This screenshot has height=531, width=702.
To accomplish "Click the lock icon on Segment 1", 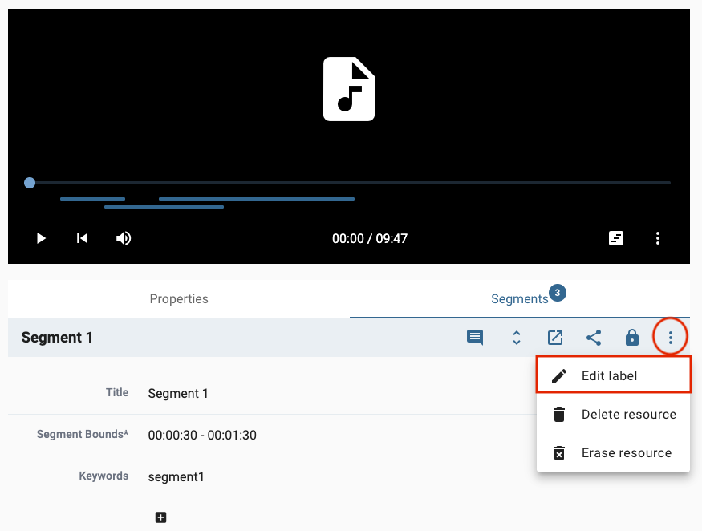I will (x=631, y=337).
